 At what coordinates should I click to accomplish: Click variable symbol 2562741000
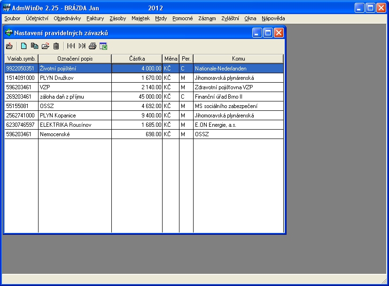(21, 116)
